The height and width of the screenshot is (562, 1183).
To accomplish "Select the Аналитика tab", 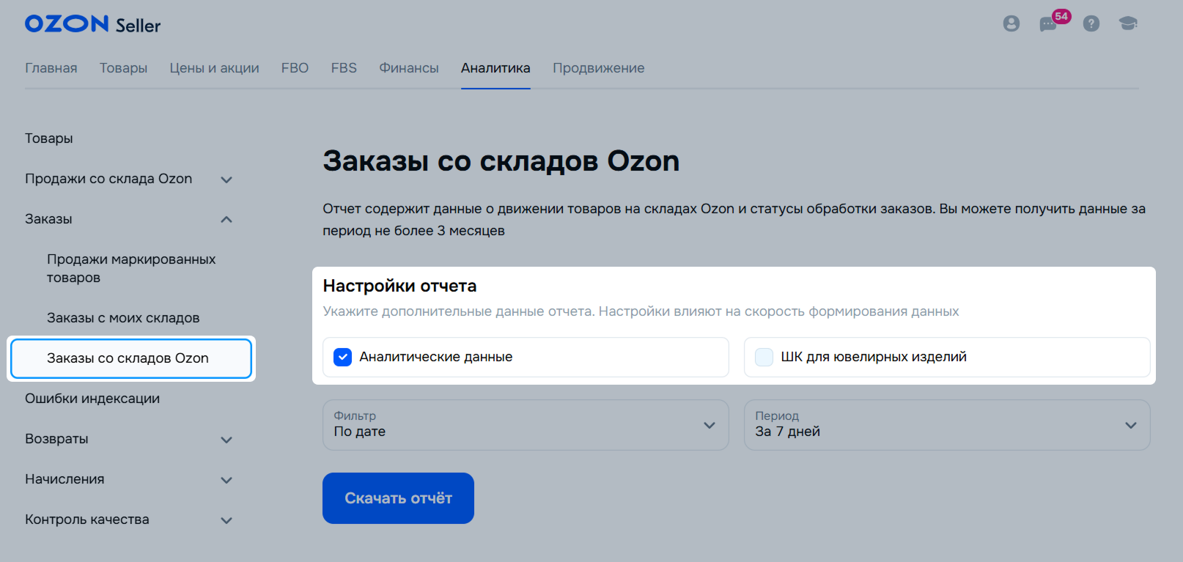I will 495,68.
